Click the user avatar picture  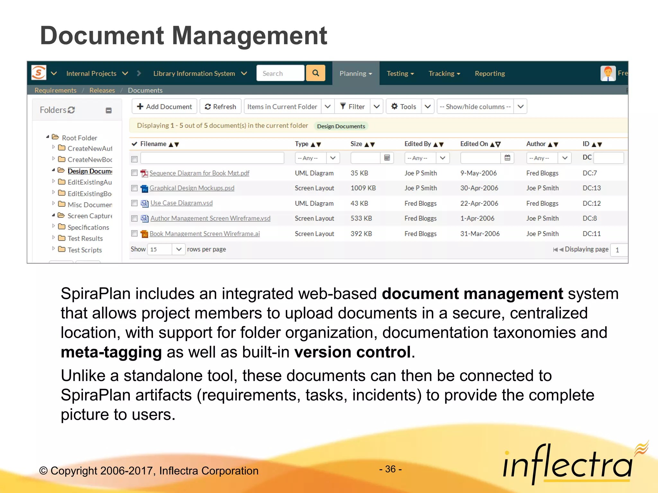608,73
